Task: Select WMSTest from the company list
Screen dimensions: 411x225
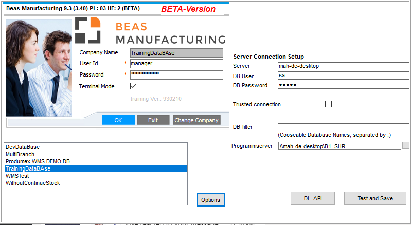Action: [17, 176]
